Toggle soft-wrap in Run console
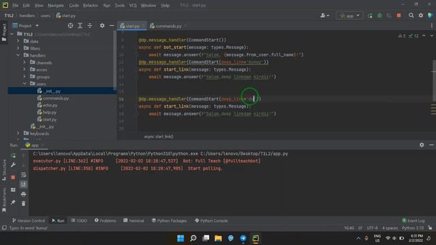Image resolution: width=436 pixels, height=245 pixels. tap(24, 175)
